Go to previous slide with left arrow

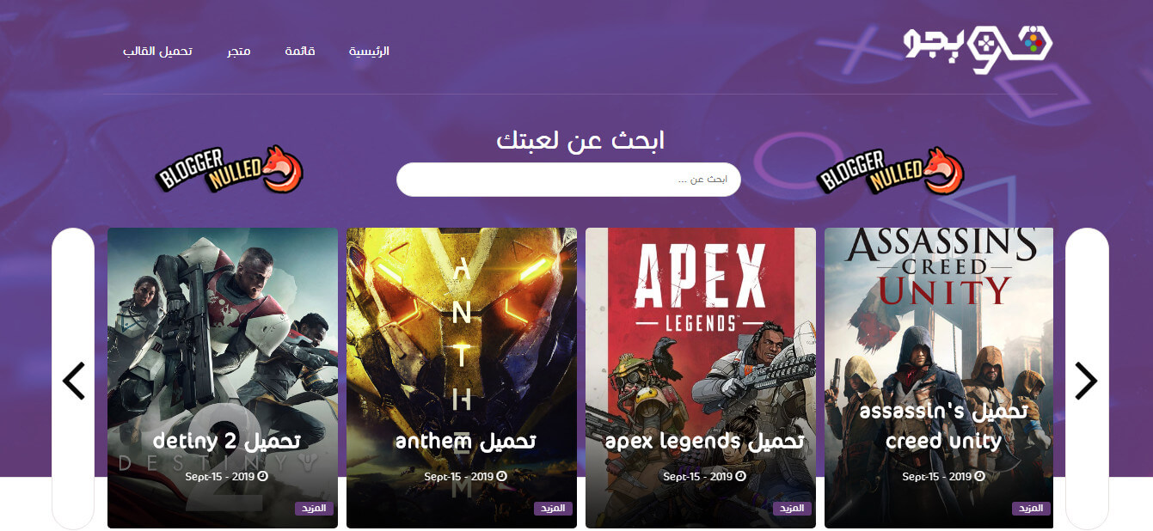(x=74, y=381)
